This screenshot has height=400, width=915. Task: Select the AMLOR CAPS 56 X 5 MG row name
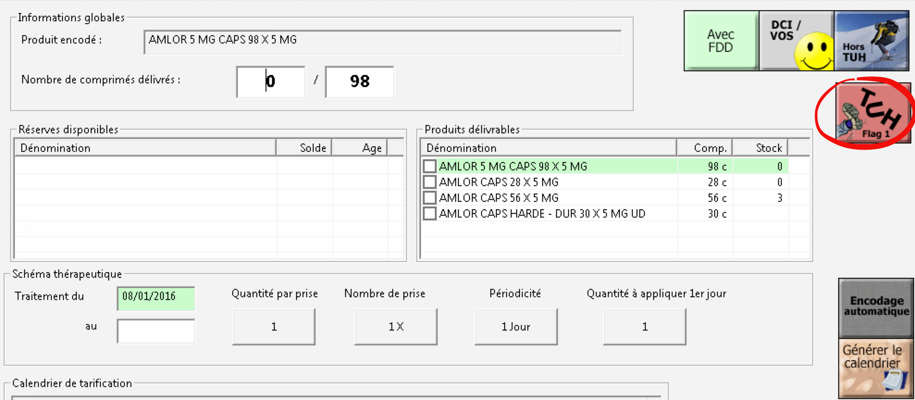(x=499, y=198)
